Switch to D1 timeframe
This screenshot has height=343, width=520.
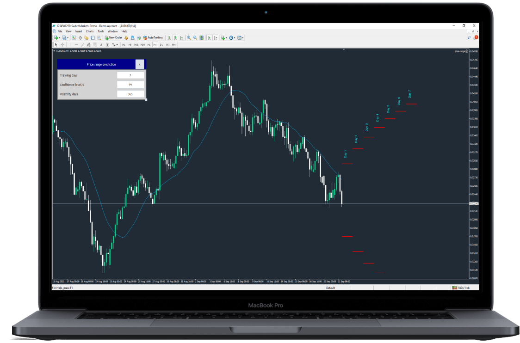161,45
